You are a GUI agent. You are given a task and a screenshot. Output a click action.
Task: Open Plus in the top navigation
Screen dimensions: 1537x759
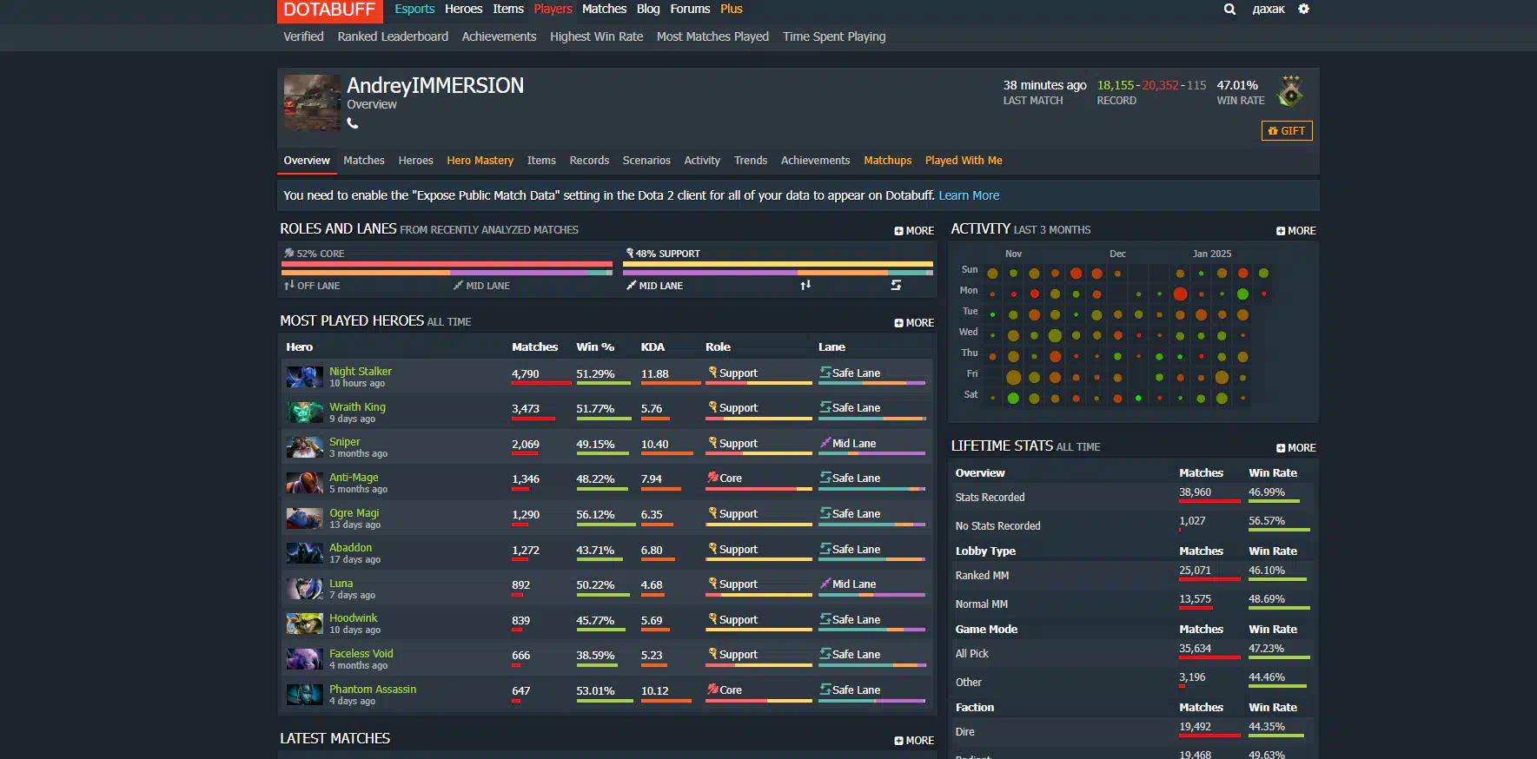[732, 9]
